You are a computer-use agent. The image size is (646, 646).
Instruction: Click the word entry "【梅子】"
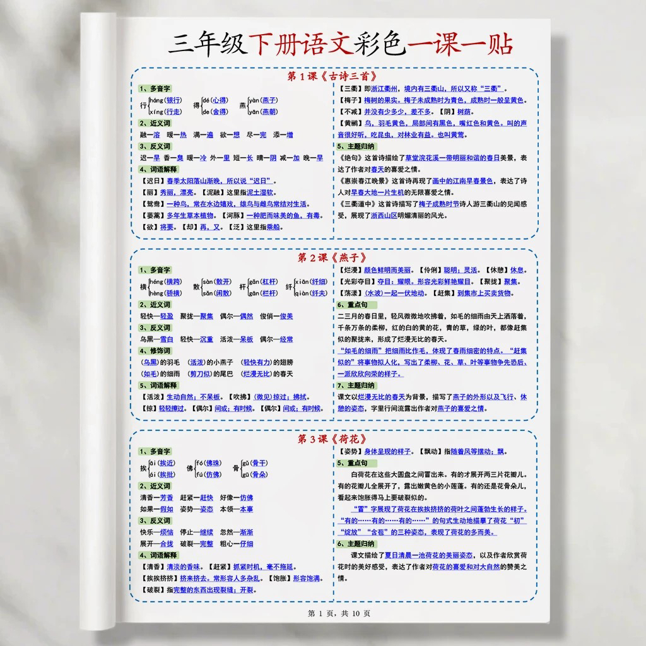coord(351,100)
